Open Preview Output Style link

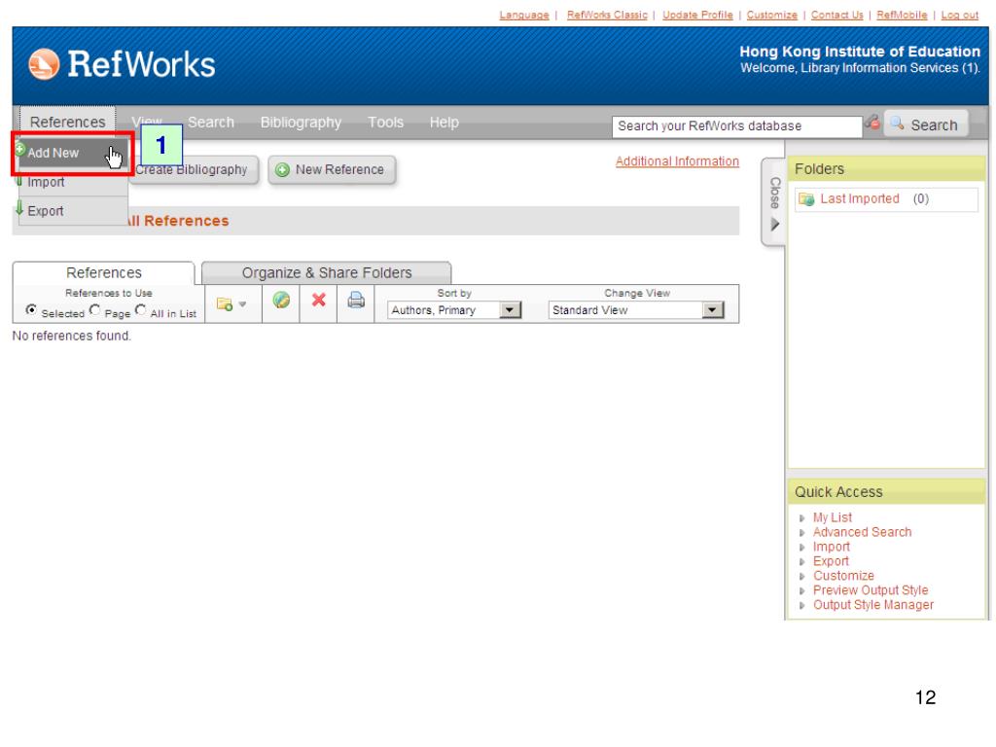pyautogui.click(x=871, y=590)
